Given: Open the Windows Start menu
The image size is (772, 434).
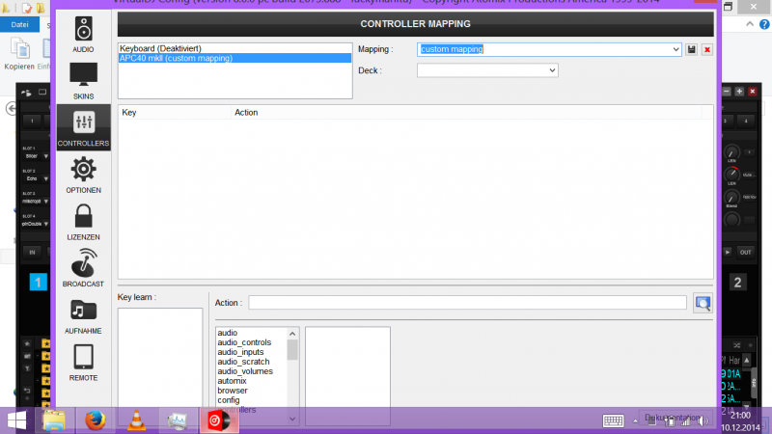Looking at the screenshot, I should click(16, 420).
